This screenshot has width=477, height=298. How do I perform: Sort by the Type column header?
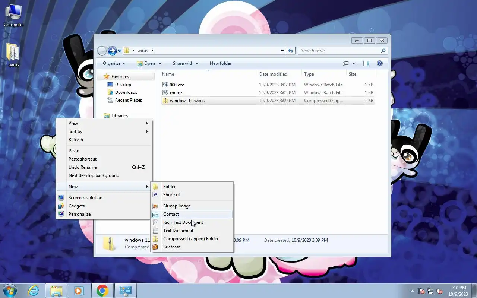(324, 74)
